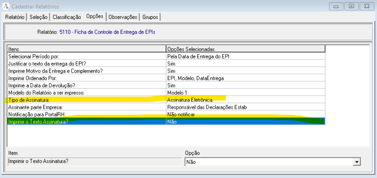Select the 'Selecionar Período por' row

(x=86, y=56)
